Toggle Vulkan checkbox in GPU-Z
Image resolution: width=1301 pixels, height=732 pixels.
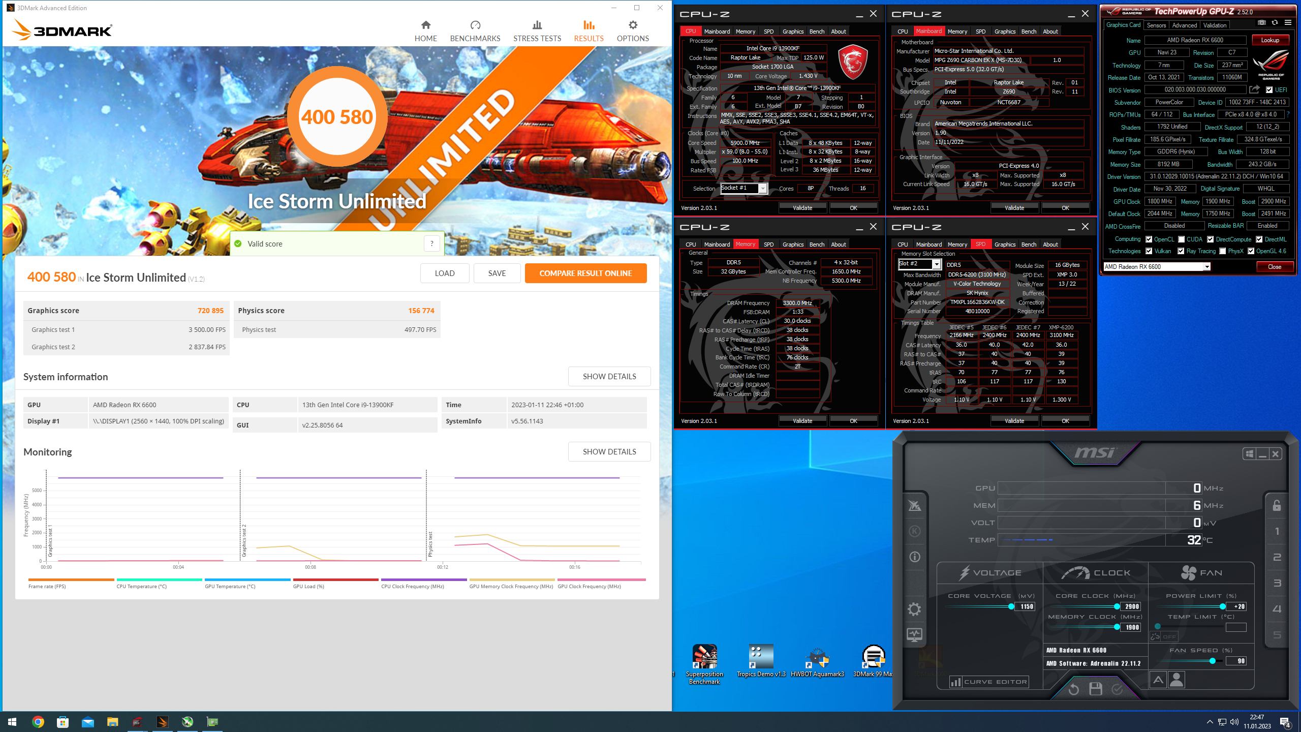pyautogui.click(x=1149, y=251)
